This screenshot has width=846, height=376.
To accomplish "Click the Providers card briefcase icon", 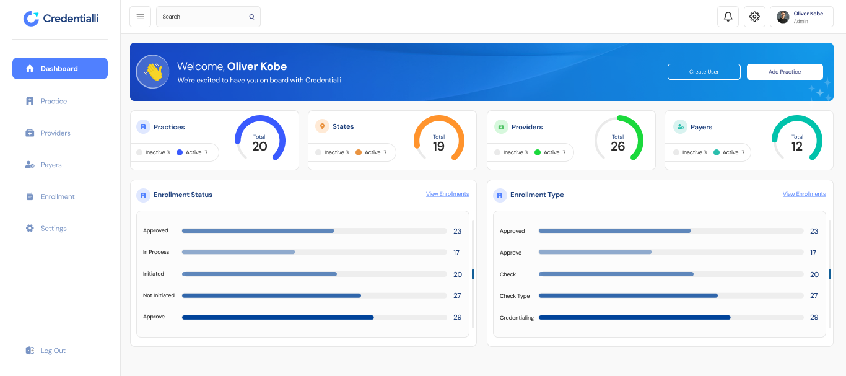I will tap(501, 127).
